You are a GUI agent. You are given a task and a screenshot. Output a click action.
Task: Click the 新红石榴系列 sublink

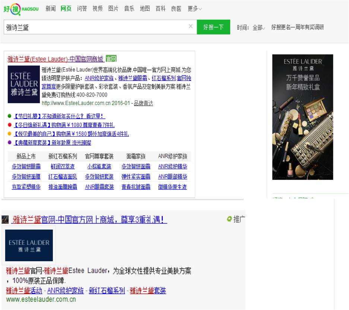click(107, 290)
